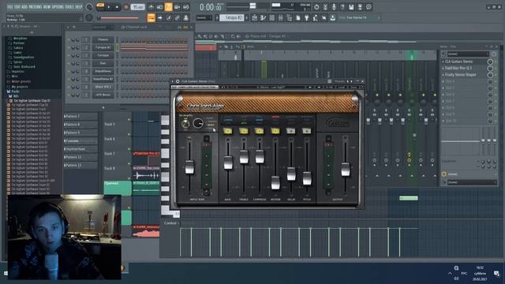This screenshot has height=284, width=505.
Task: Open the Гитара #2 pattern selector
Action: click(x=233, y=17)
